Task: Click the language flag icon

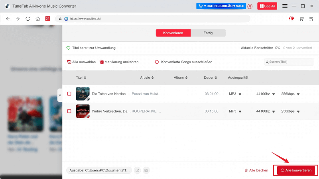Action: [291, 19]
